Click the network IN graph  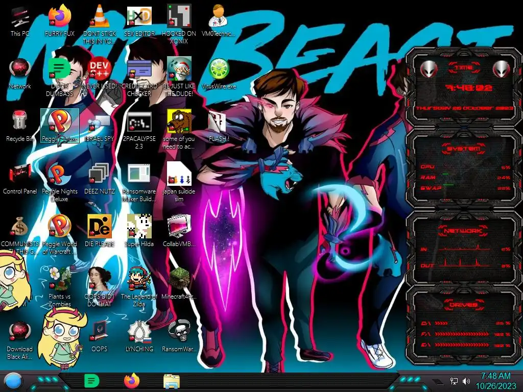pos(465,249)
